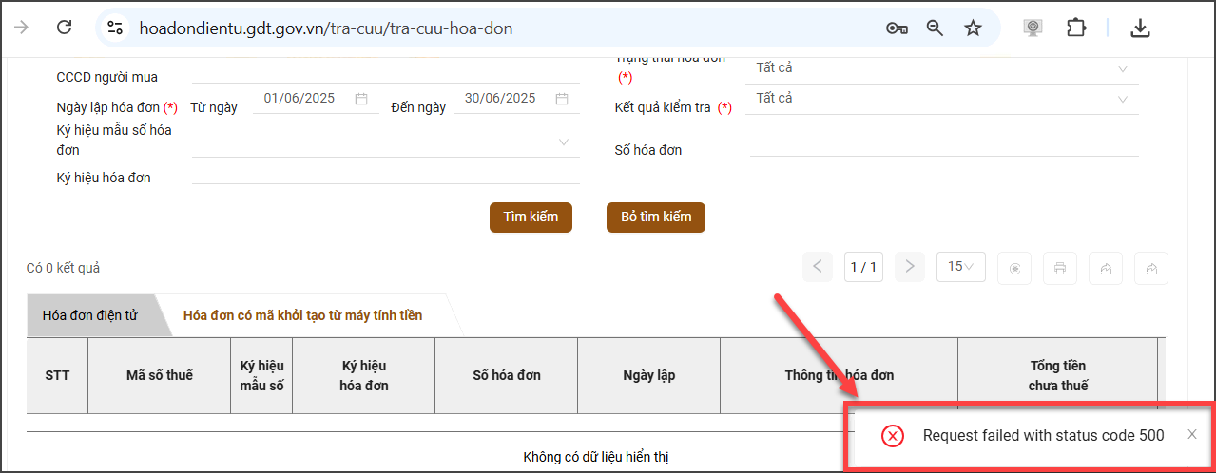
Task: Open the browser downloads icon
Action: (x=1140, y=28)
